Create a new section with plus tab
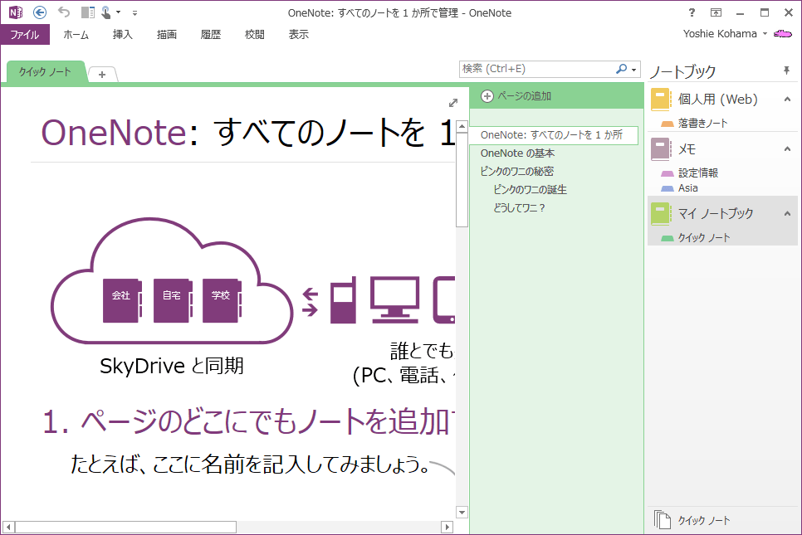The image size is (802, 535). 102,75
